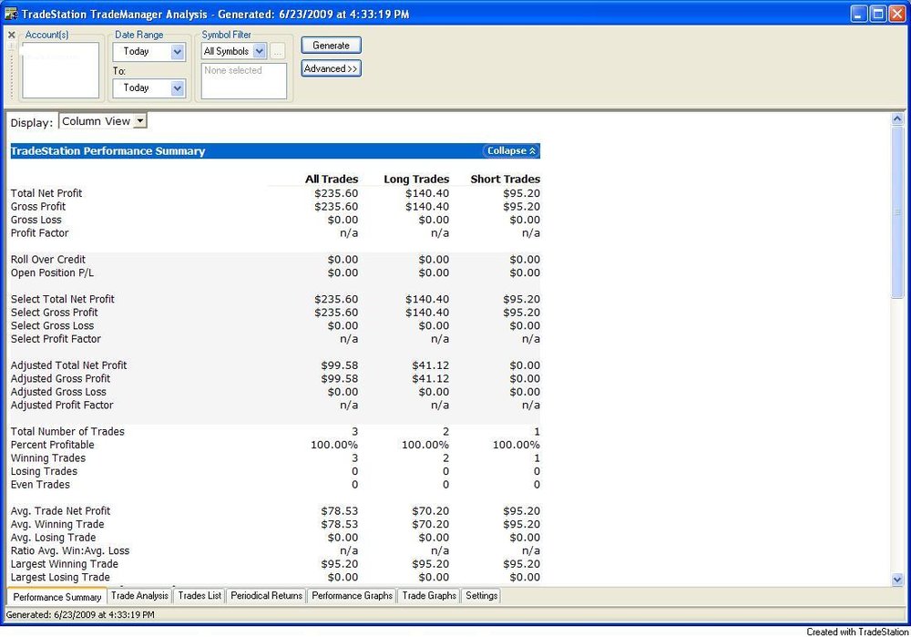This screenshot has height=637, width=911.
Task: Click the $99.58 Adjusted Total Net Profit value
Action: coord(340,365)
